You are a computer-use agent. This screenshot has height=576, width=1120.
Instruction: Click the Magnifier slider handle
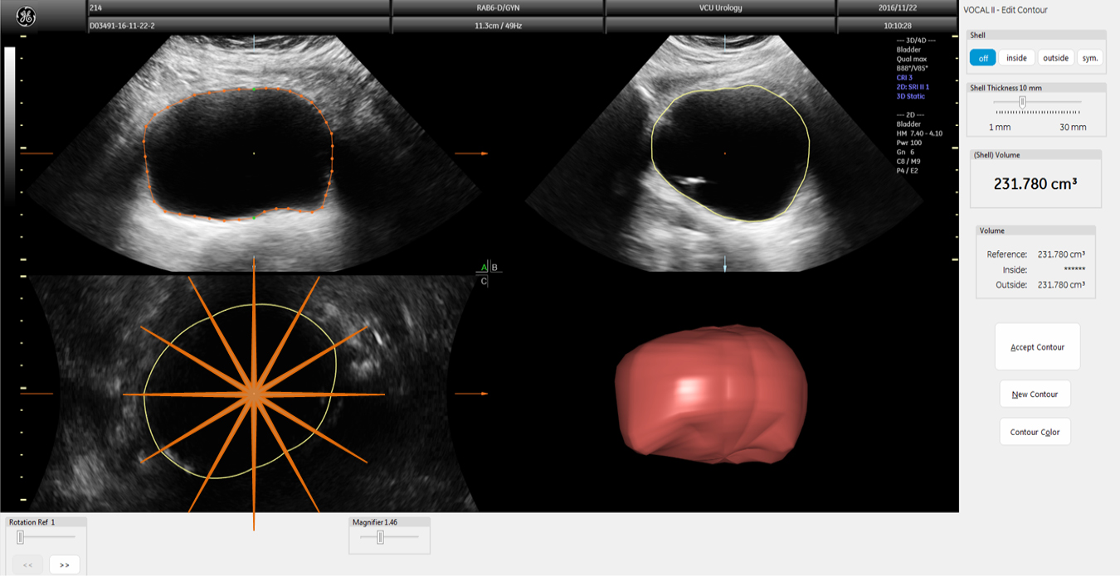pos(380,537)
